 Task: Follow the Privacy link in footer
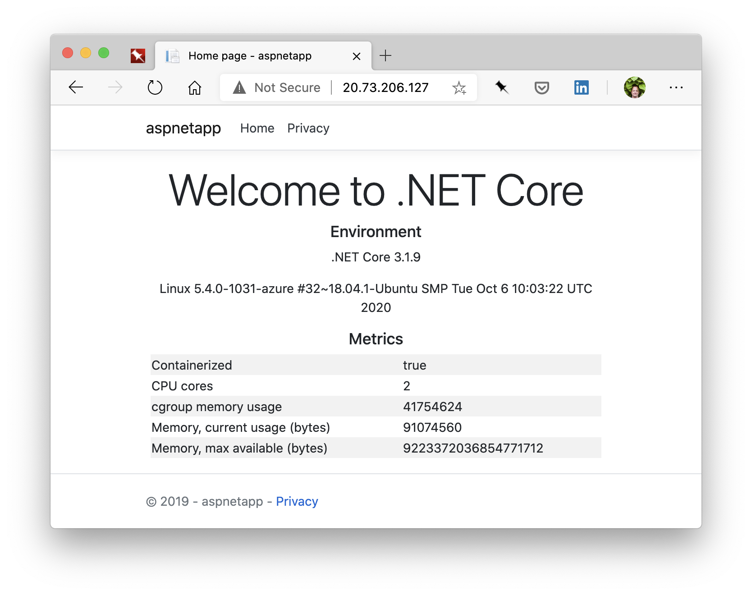297,501
